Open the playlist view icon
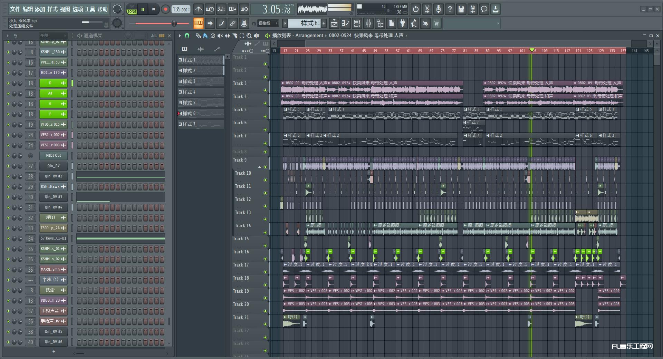663x359 pixels. pos(334,23)
